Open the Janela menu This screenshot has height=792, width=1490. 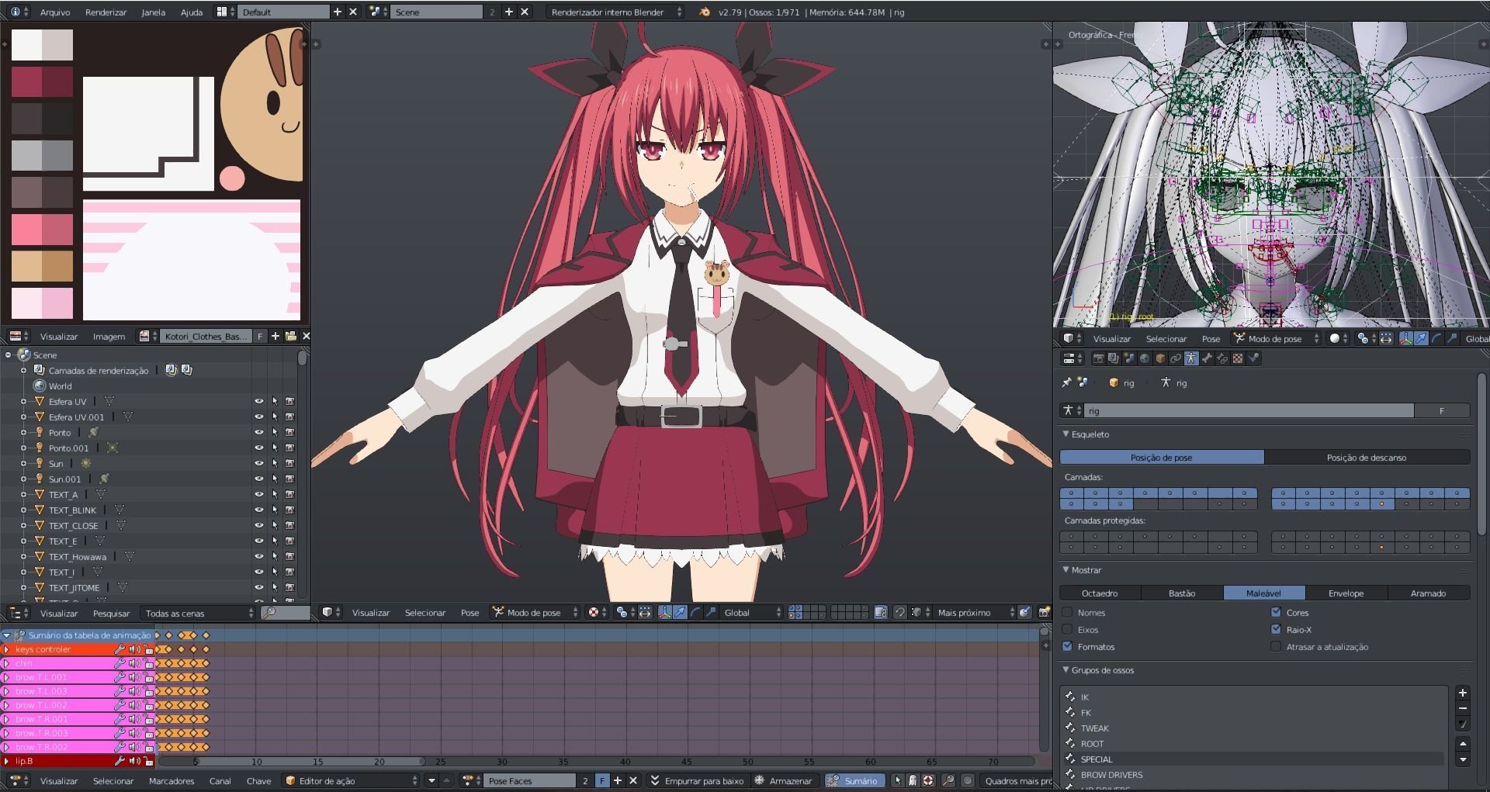tap(153, 12)
